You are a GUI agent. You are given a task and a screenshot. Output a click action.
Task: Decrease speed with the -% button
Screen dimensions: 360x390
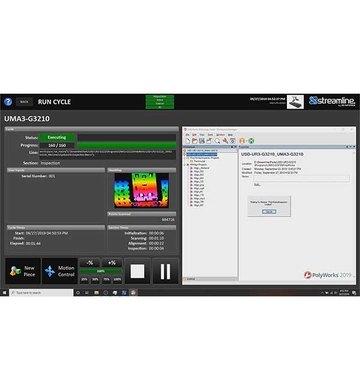(90, 263)
